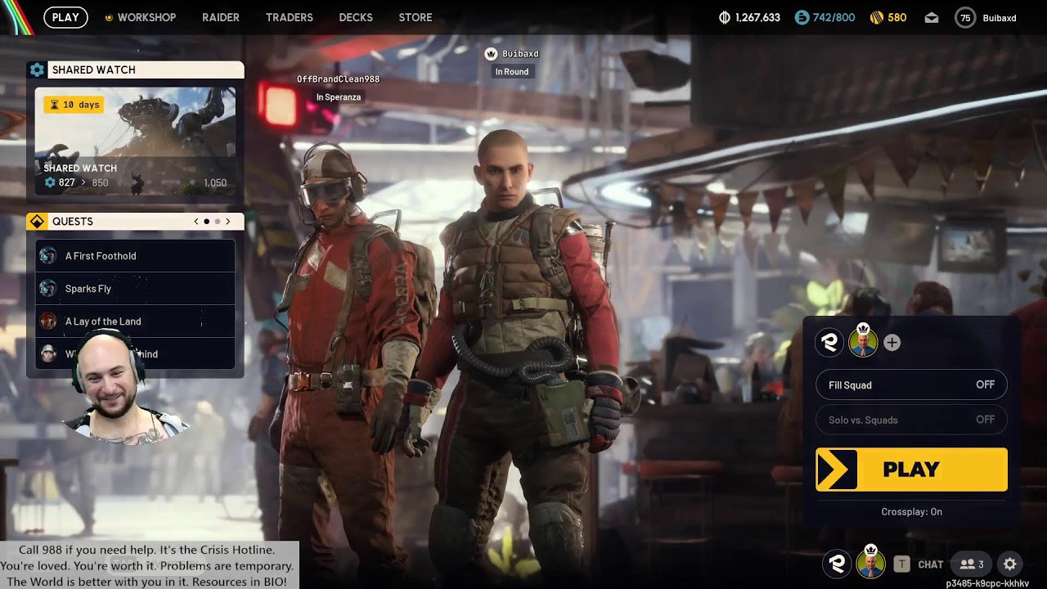
Task: Click the In Speranza status label
Action: pos(339,97)
